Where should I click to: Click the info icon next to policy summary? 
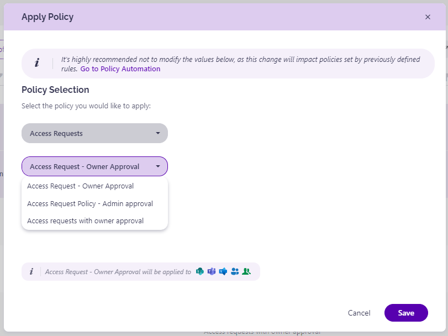[x=31, y=271]
